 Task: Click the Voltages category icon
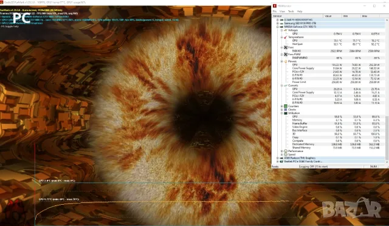286,30
